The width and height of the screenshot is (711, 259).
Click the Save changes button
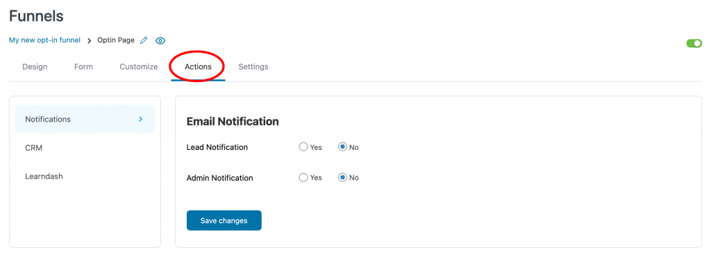(224, 220)
